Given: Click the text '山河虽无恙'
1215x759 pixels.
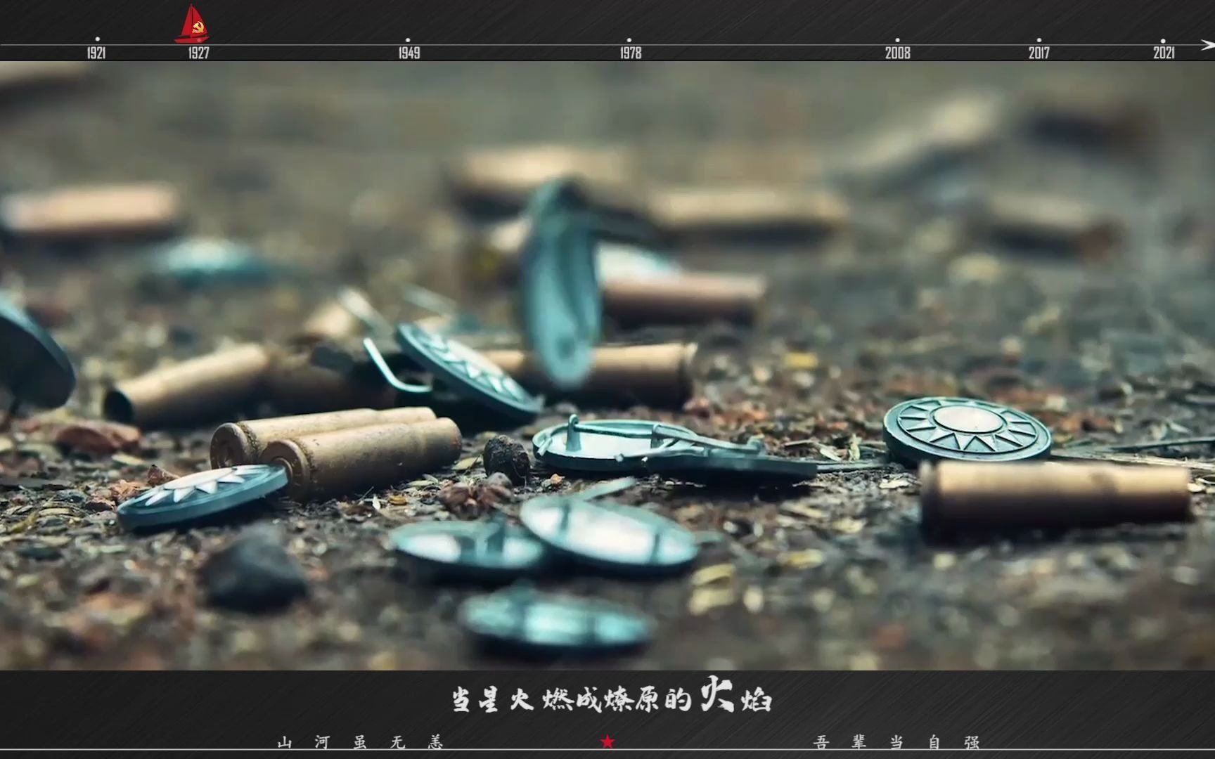Looking at the screenshot, I should coord(361,742).
